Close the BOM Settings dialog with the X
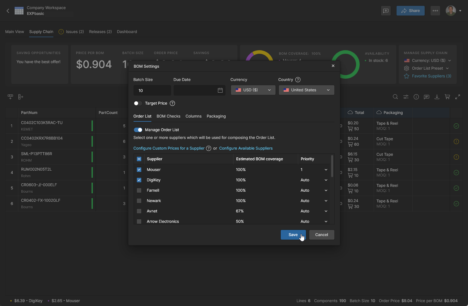 (333, 66)
